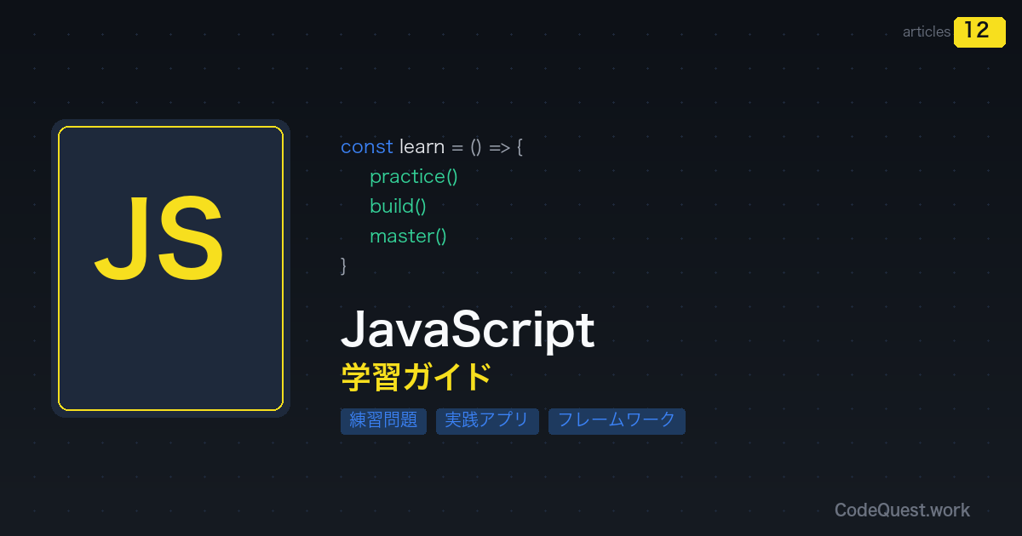Image resolution: width=1022 pixels, height=536 pixels.
Task: Click the closing brace code line
Action: (x=344, y=265)
